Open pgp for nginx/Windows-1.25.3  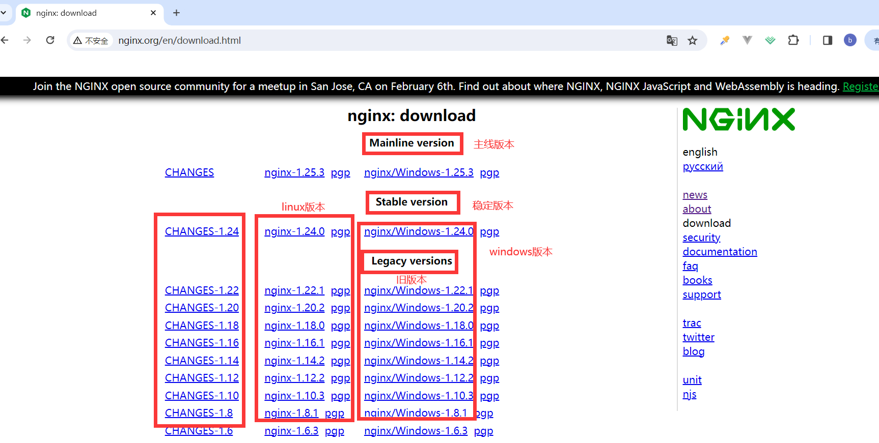click(x=489, y=172)
